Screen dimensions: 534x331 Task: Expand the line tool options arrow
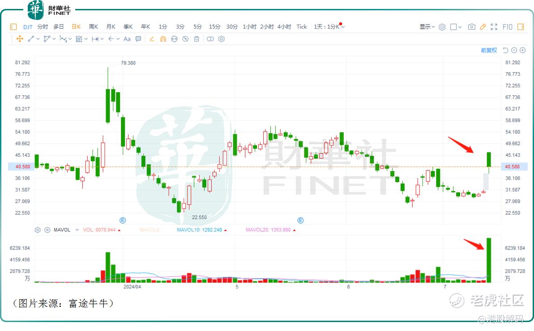point(38,39)
